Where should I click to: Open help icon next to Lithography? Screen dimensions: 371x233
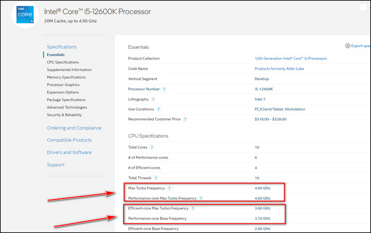[153, 99]
